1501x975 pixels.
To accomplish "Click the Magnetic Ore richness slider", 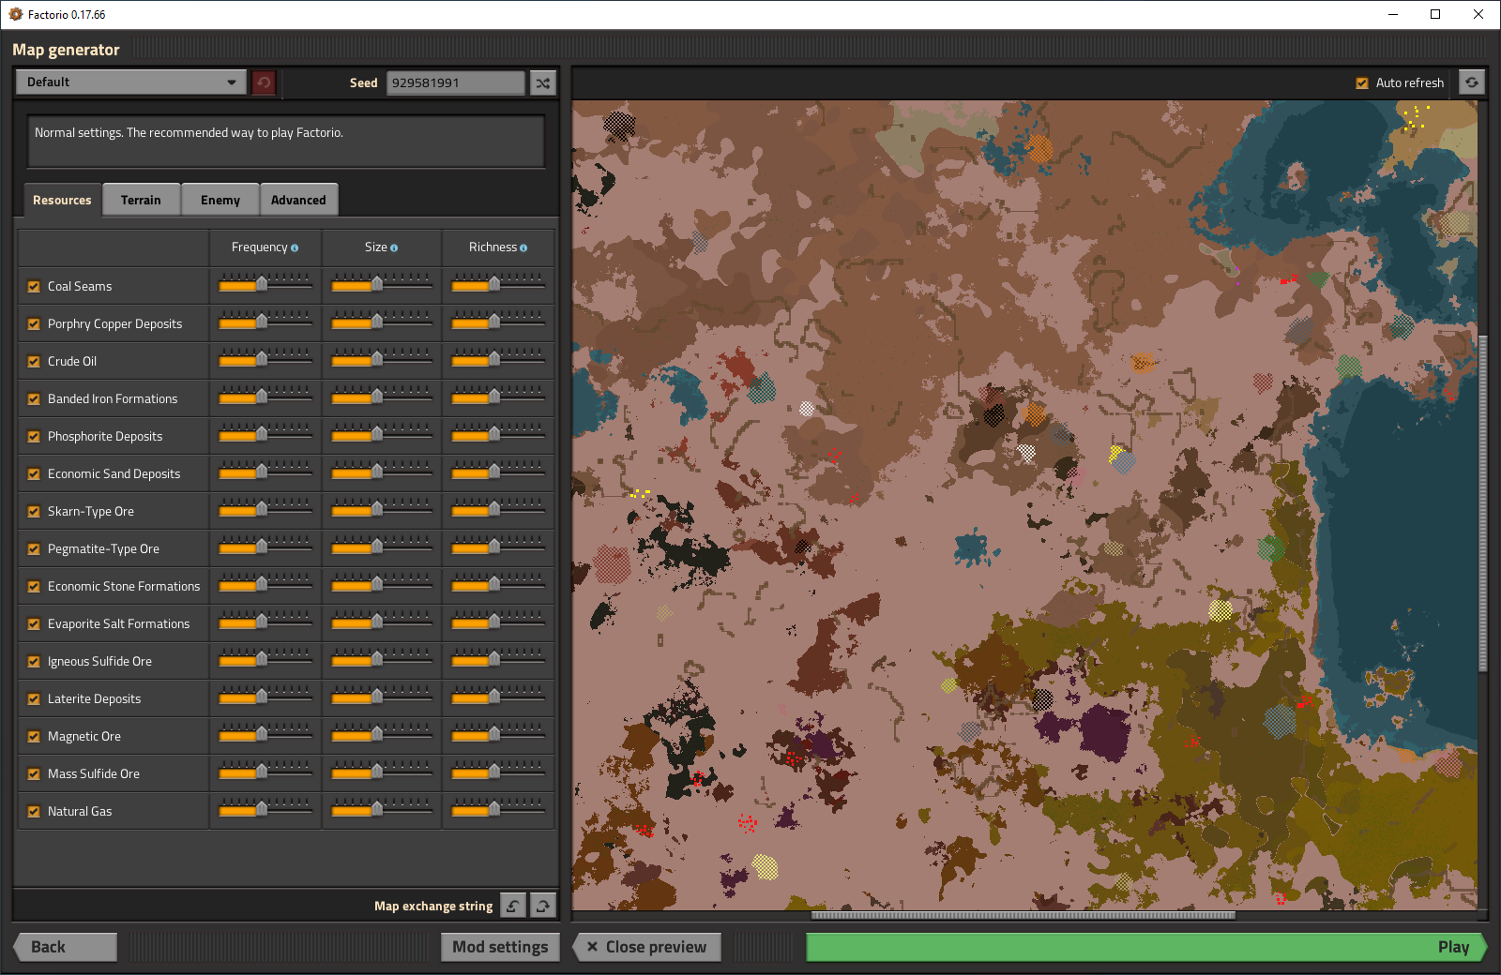I will (494, 735).
